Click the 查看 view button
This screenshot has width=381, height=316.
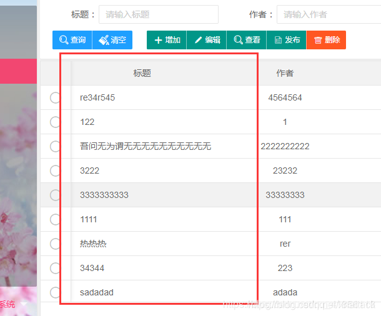(x=246, y=40)
